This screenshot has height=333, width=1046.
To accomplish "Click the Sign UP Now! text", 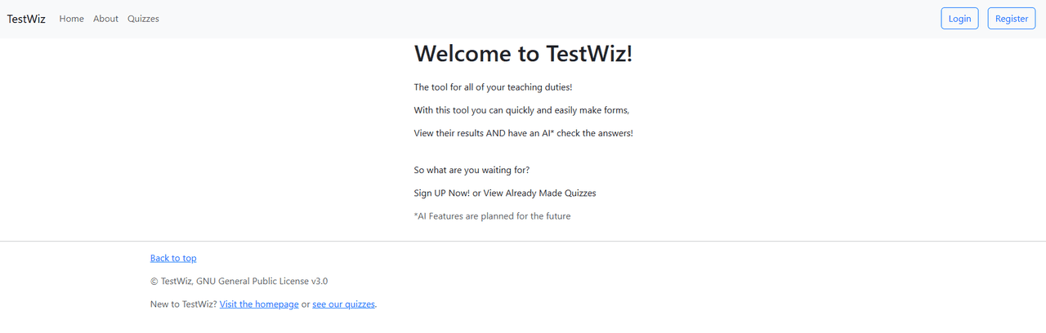I will 442,193.
